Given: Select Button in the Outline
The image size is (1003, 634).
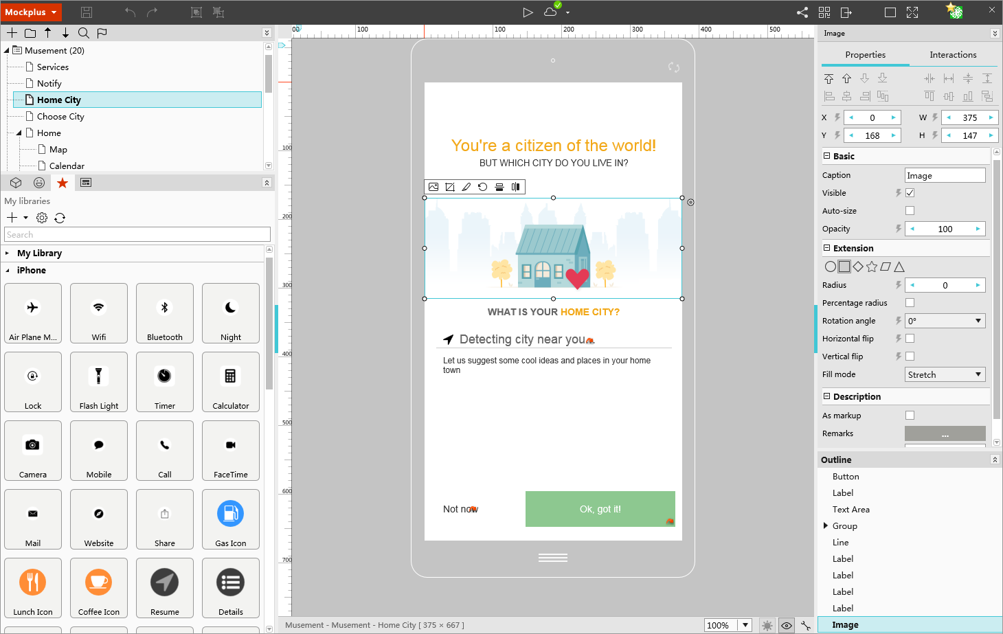Looking at the screenshot, I should click(x=846, y=477).
